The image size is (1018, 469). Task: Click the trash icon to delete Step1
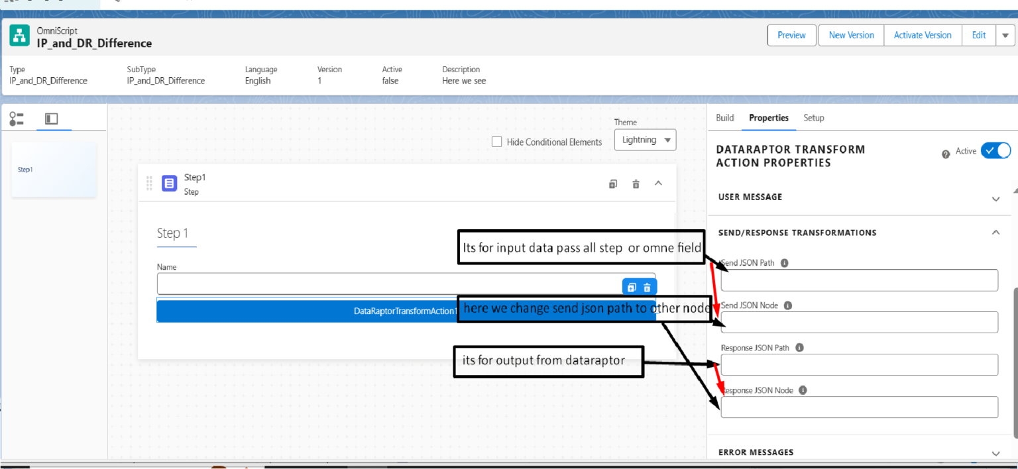click(636, 183)
